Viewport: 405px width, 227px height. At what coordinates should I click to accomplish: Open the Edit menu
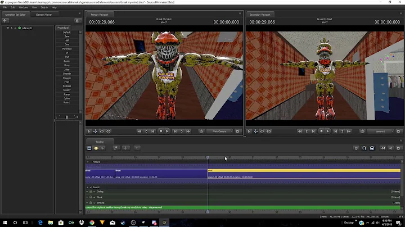click(x=12, y=7)
